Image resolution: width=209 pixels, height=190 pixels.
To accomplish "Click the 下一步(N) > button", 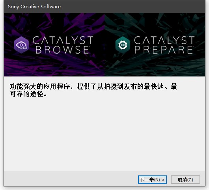I will coord(152,180).
